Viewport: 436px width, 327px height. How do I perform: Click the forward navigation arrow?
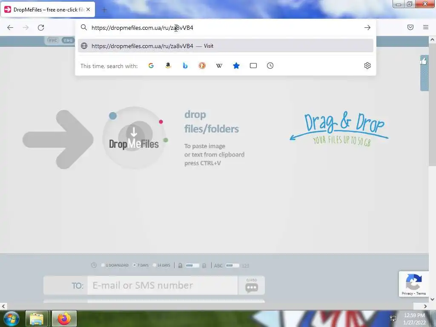point(26,28)
